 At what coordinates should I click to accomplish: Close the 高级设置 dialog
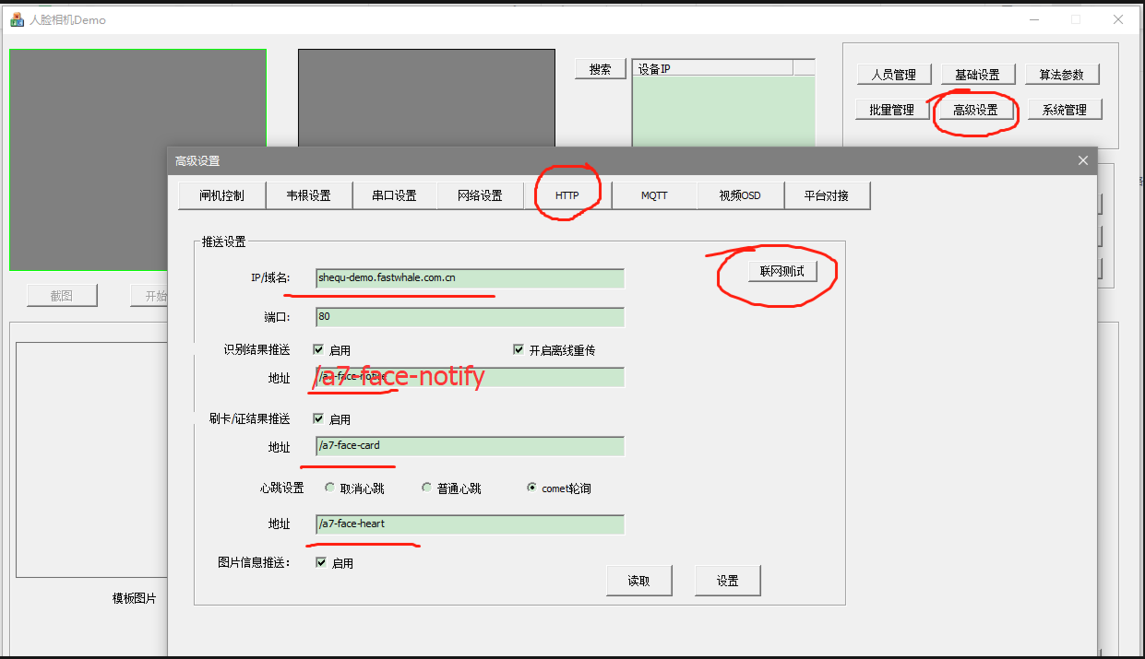[1083, 160]
